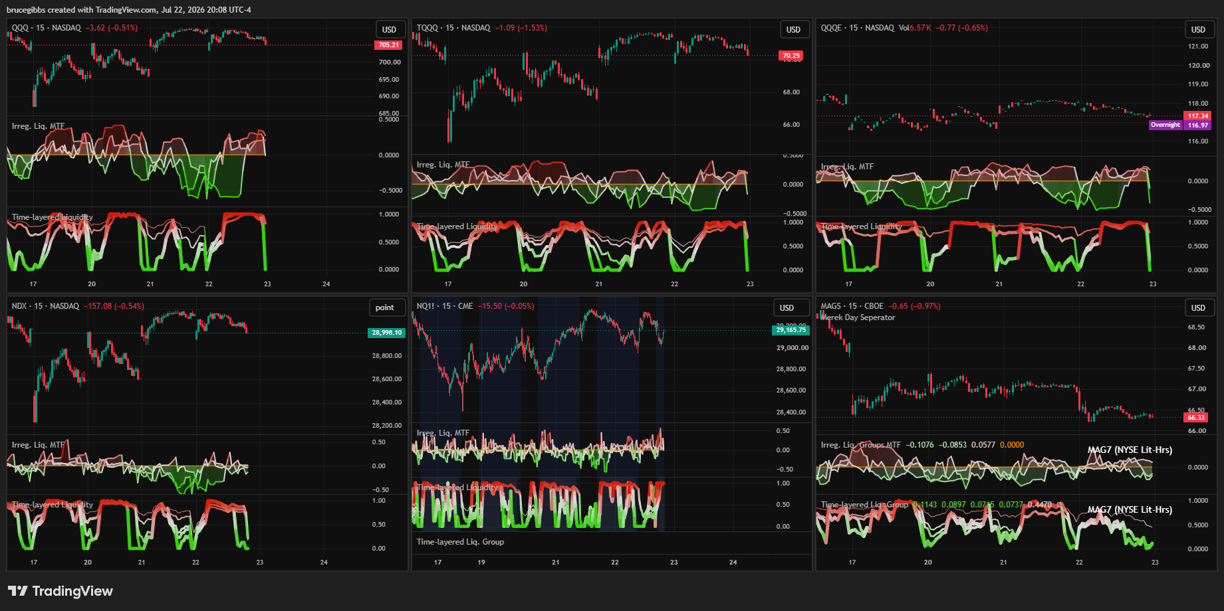This screenshot has height=611, width=1224.
Task: Select Time-layered Liq. Group indicator on NQ1! chart
Action: [460, 542]
